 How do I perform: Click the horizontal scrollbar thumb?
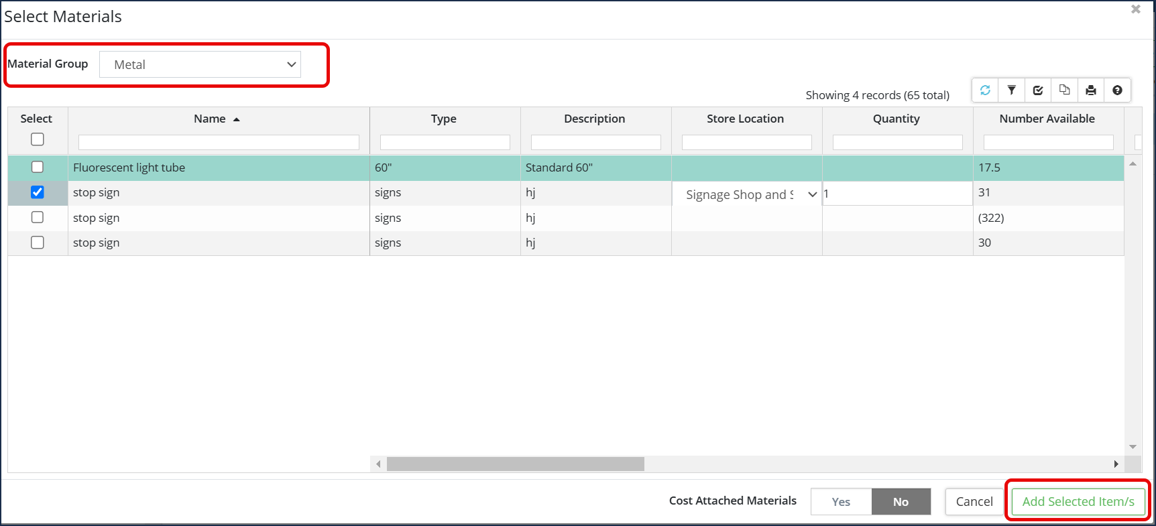click(x=515, y=464)
